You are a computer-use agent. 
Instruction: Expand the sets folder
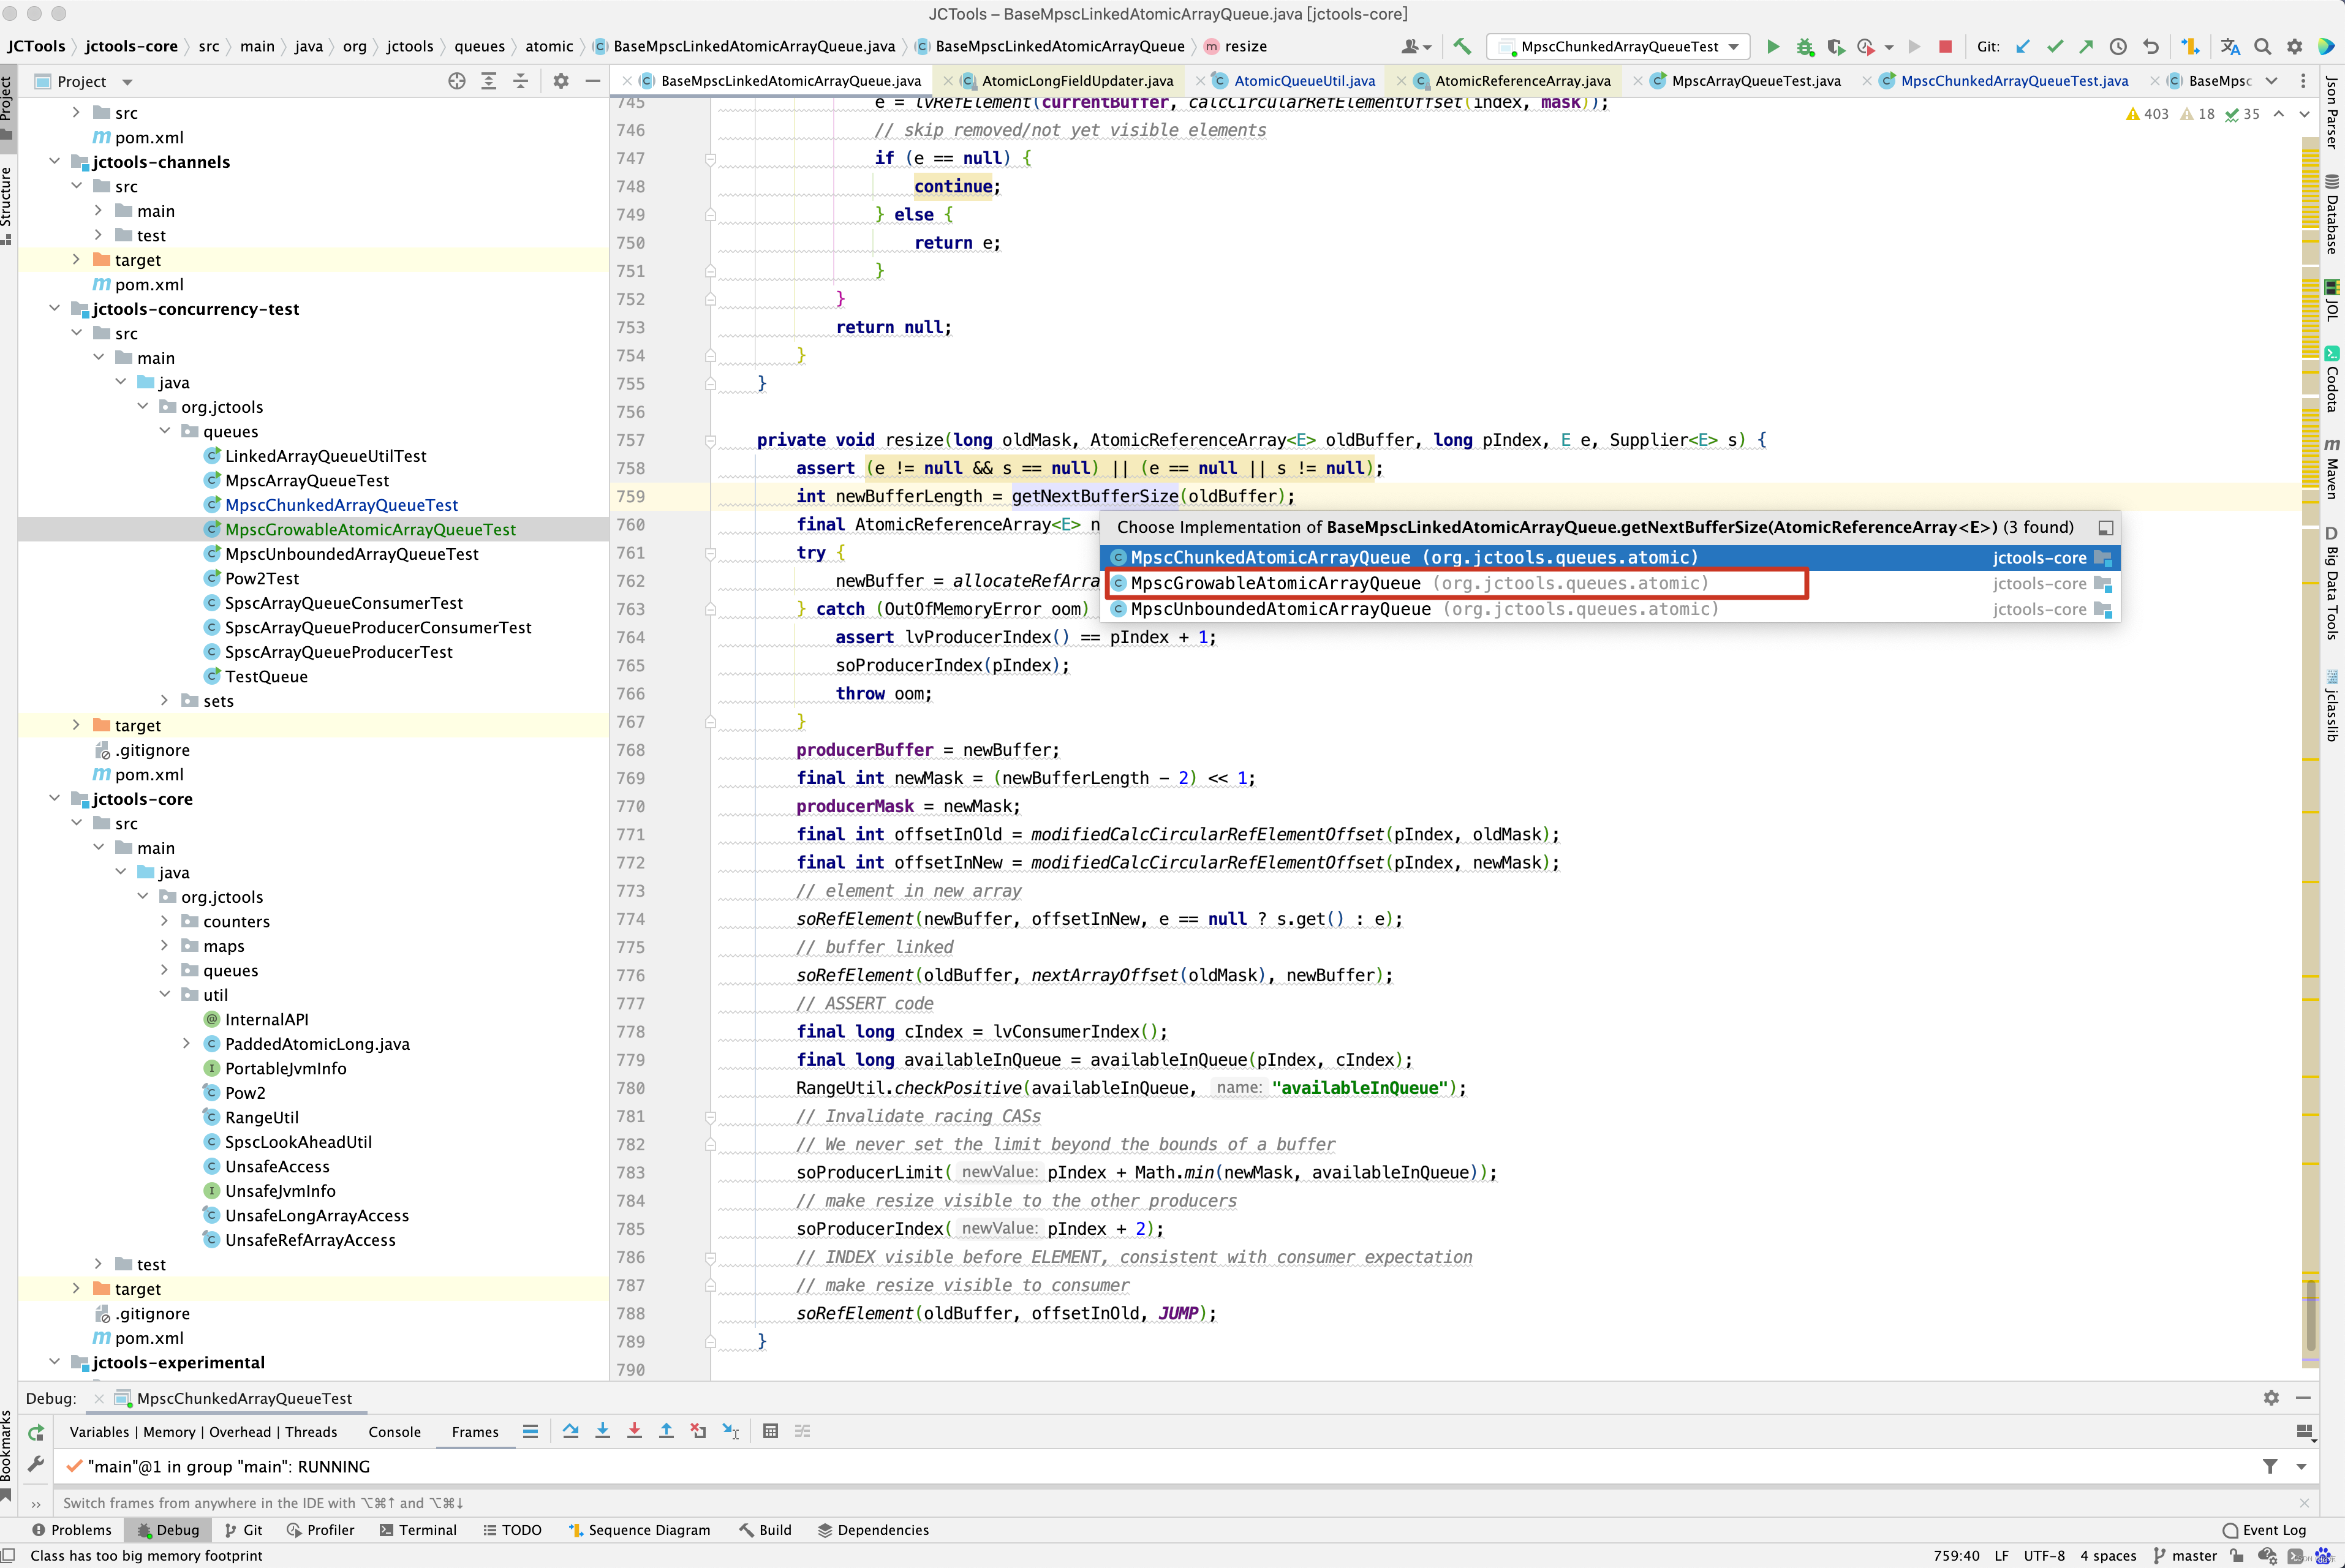tap(165, 700)
